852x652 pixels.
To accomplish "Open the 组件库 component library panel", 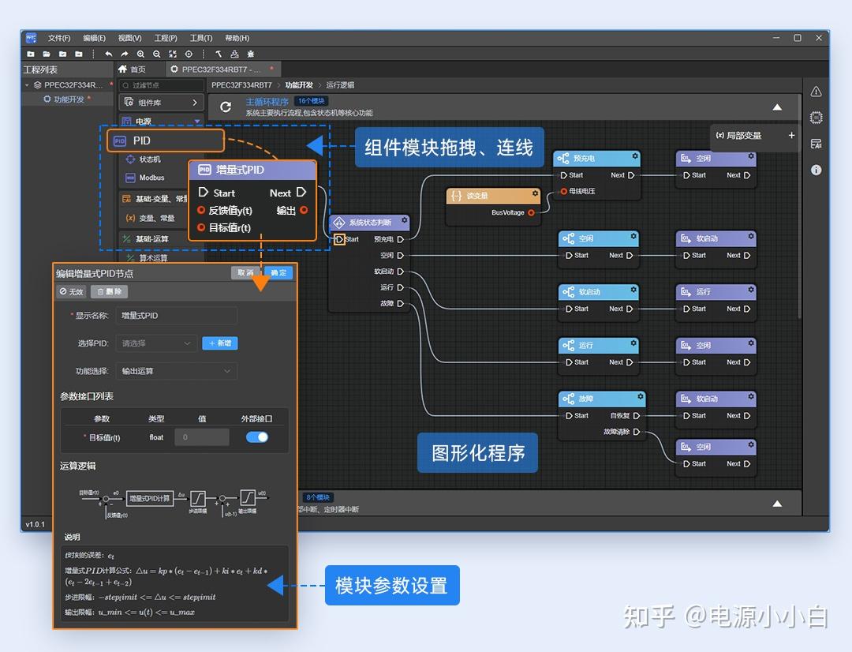I will point(161,102).
